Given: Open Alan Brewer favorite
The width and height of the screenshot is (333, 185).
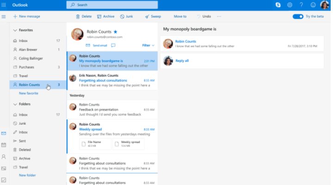Looking at the screenshot, I should click(38, 49).
